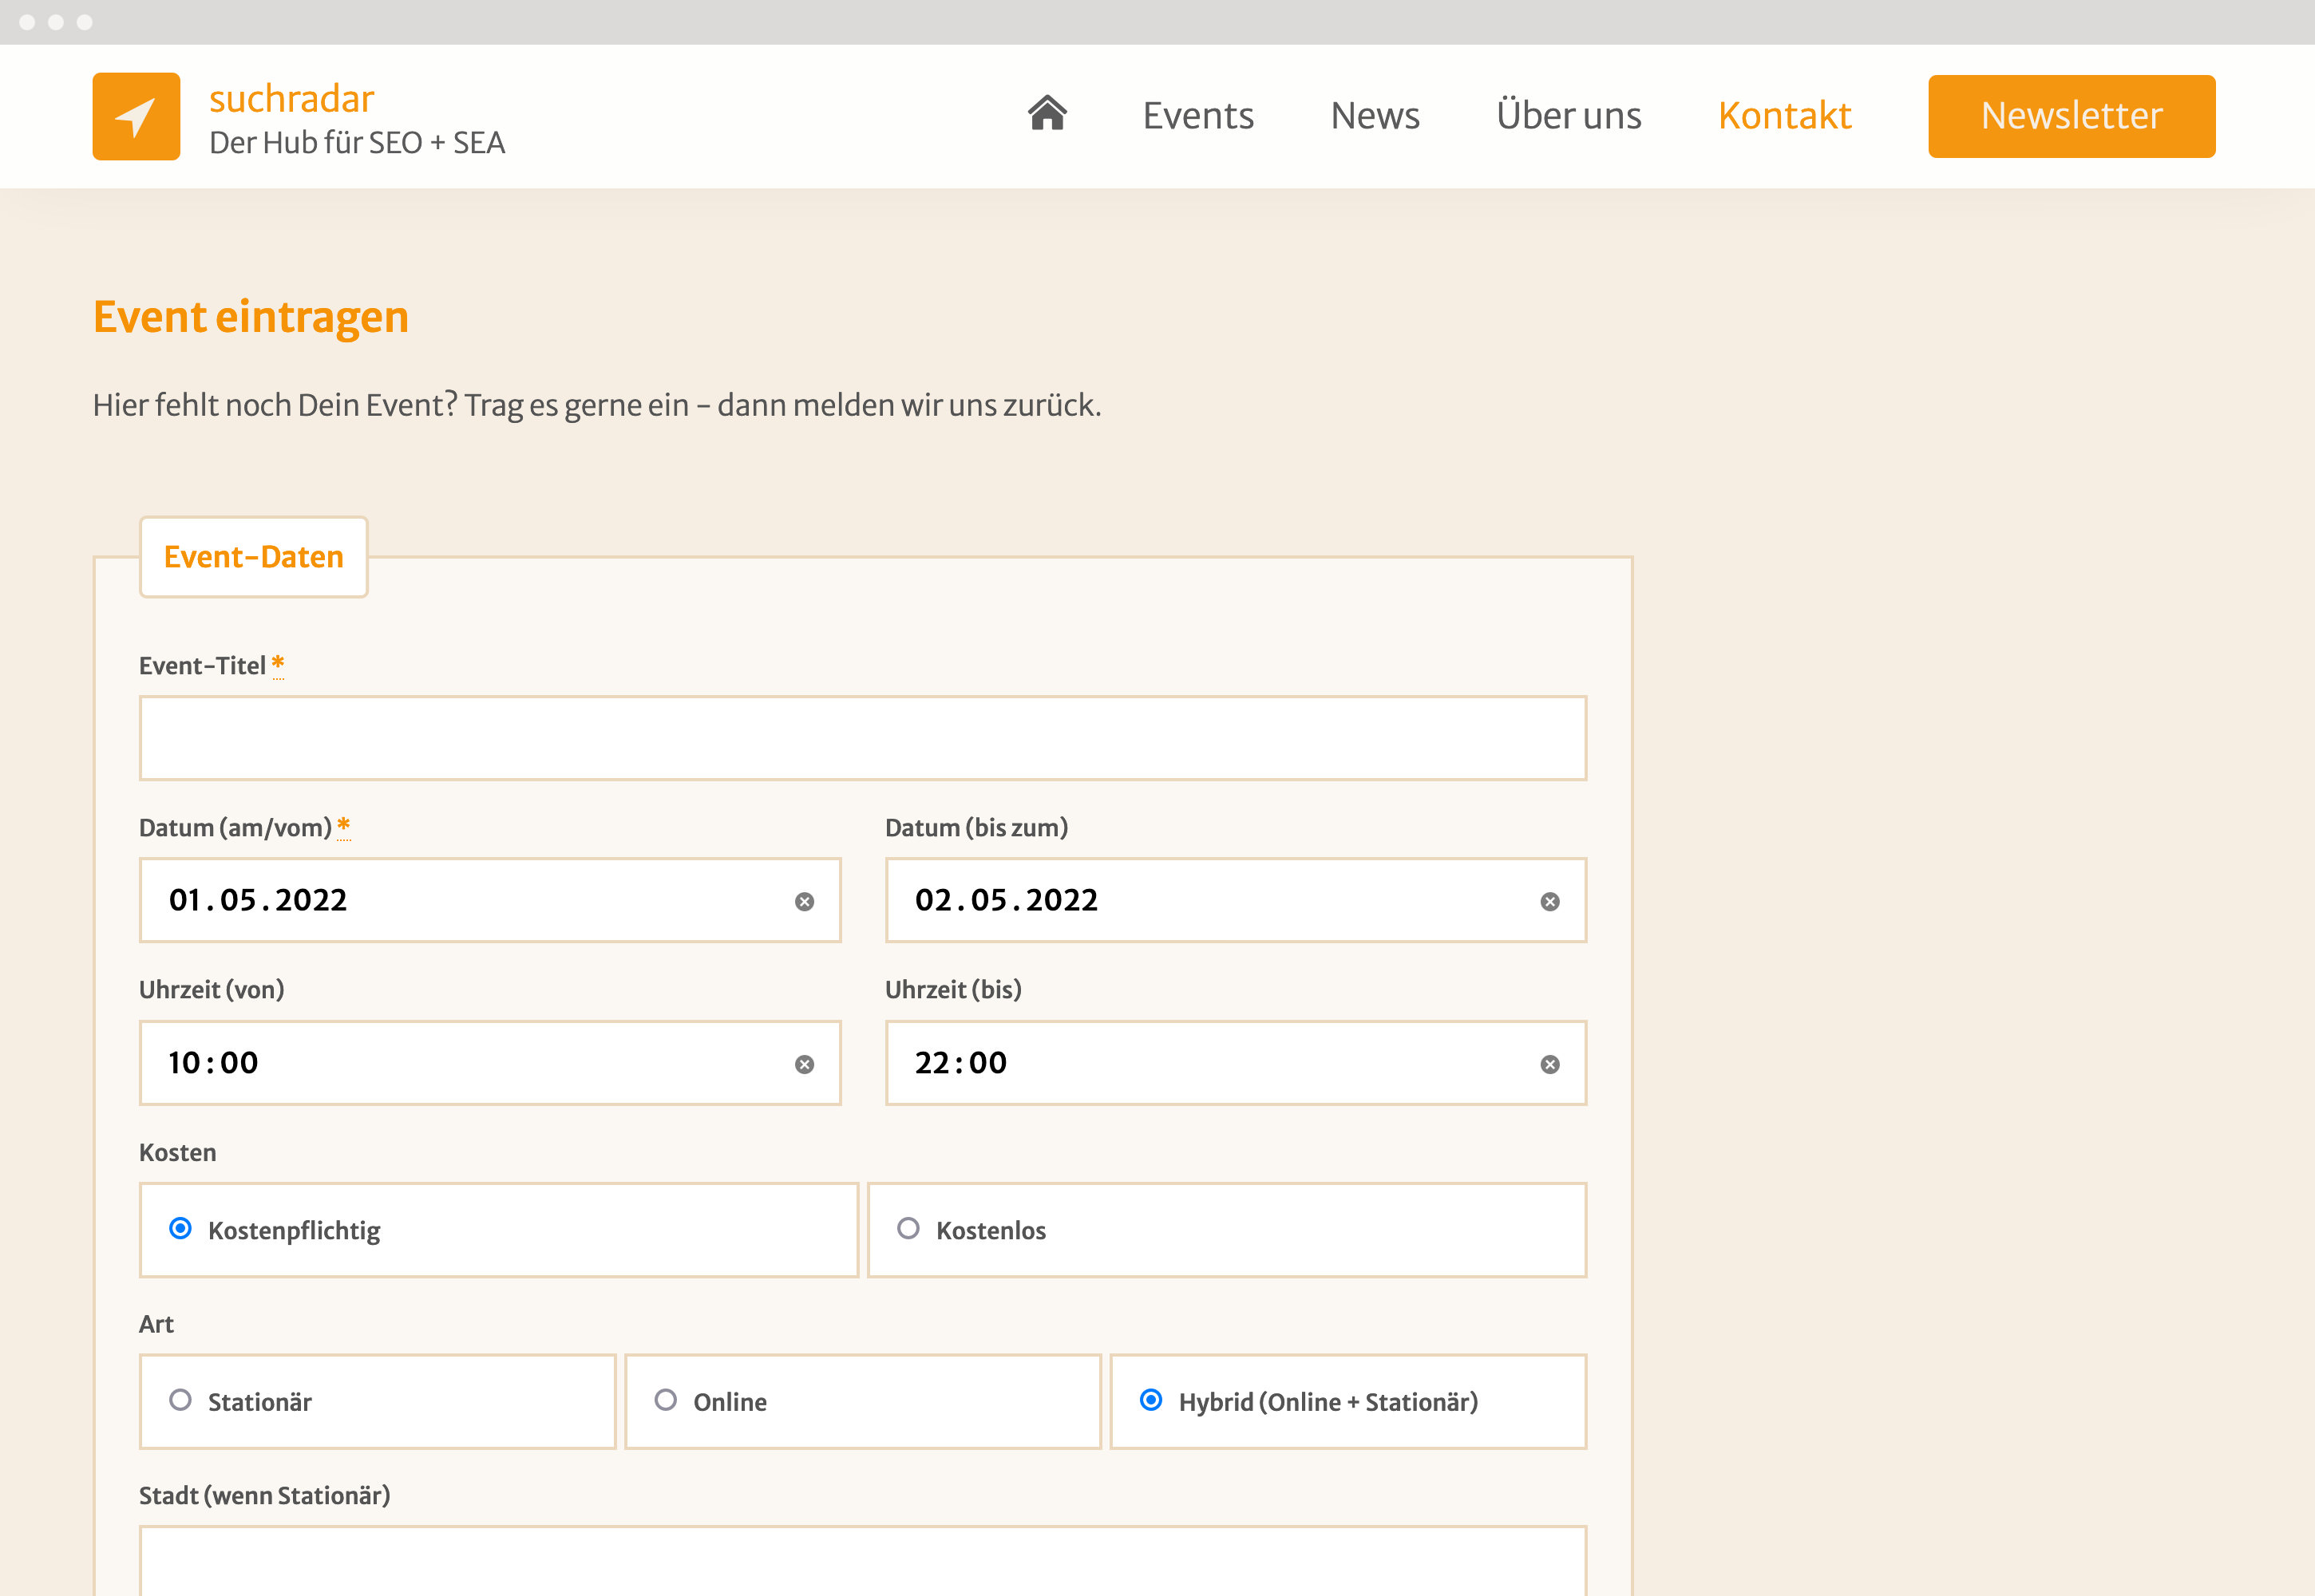Select the Kostenpflichtig radio option
This screenshot has height=1596, width=2315.
click(x=180, y=1228)
